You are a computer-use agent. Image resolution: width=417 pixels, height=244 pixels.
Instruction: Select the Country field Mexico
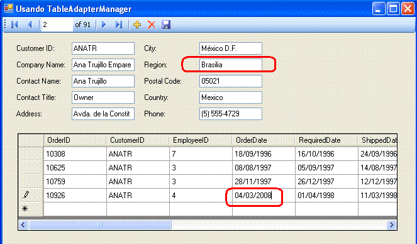pyautogui.click(x=231, y=97)
